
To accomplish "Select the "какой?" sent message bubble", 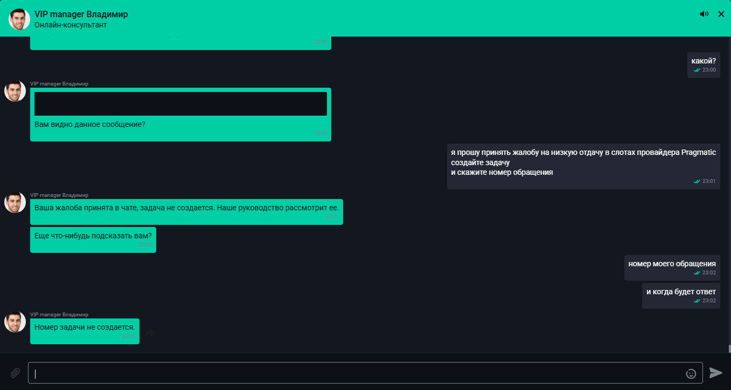I will pos(704,65).
